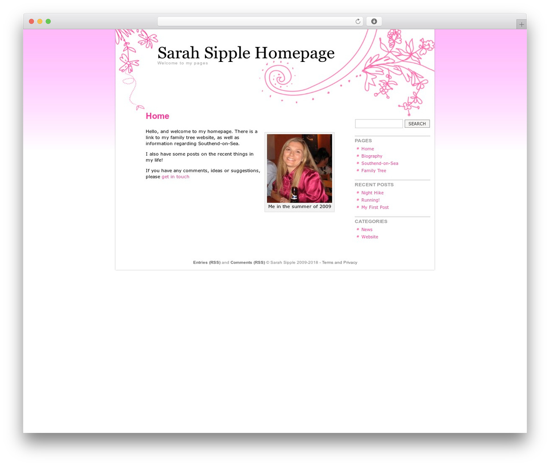Focus the browser address bar
This screenshot has width=550, height=466.
point(260,21)
